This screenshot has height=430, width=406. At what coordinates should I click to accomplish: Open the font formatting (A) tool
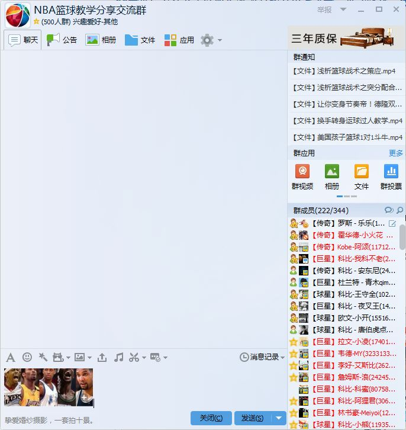(11, 357)
